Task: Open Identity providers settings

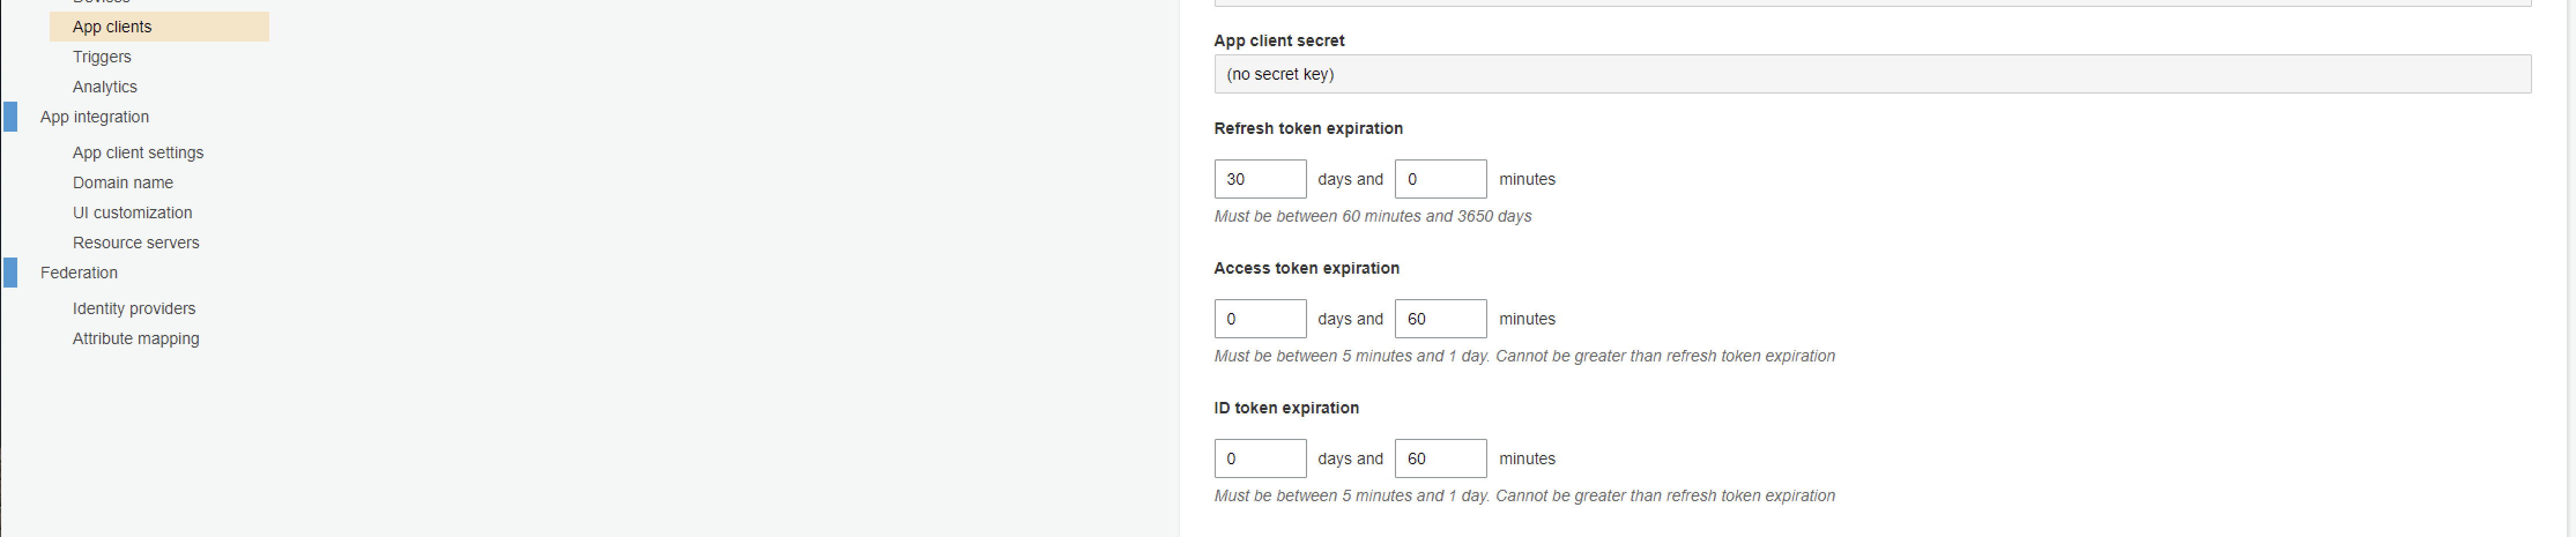Action: 134,308
